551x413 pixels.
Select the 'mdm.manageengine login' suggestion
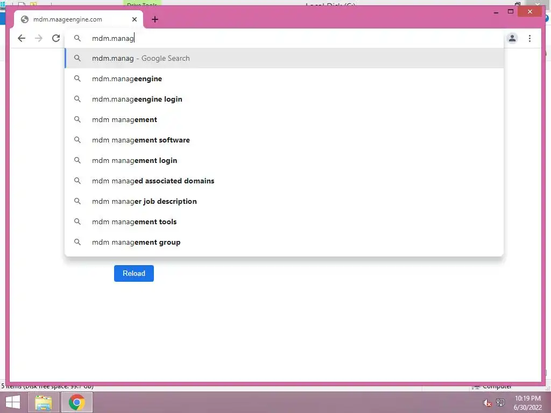pyautogui.click(x=284, y=99)
